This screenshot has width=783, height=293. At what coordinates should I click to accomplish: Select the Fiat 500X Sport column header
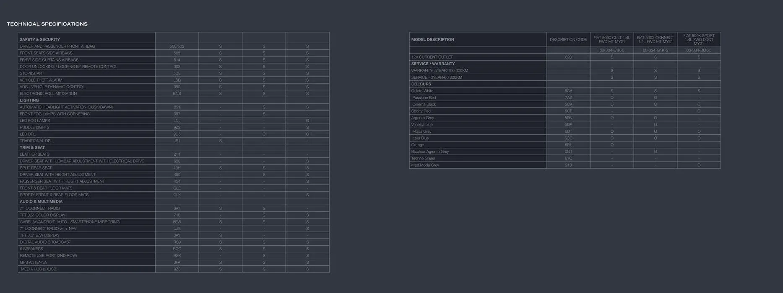point(699,39)
